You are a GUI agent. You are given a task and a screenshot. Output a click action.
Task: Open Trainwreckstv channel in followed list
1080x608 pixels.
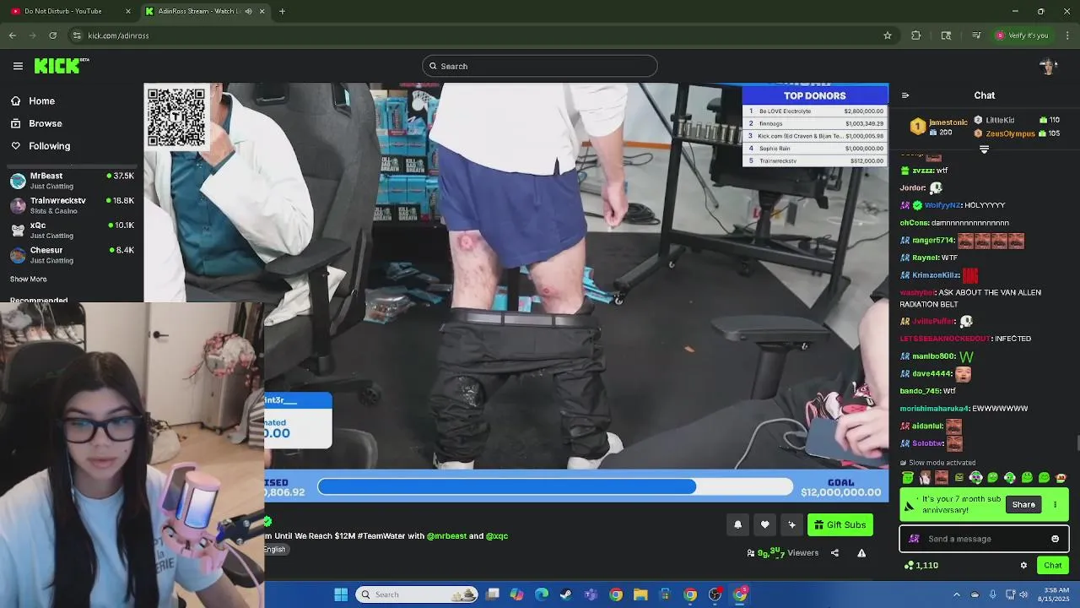72,205
